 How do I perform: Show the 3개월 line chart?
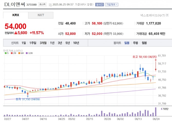coord(43,43)
